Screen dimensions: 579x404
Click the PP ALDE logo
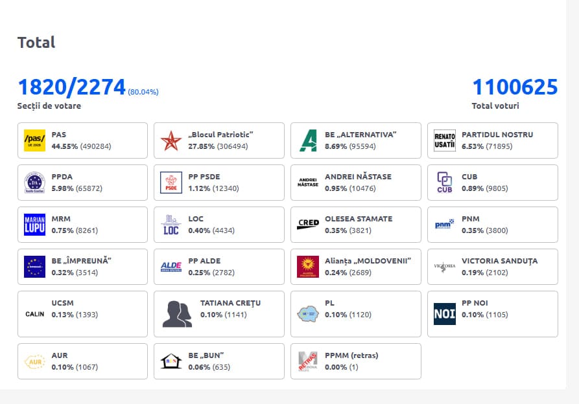(171, 267)
